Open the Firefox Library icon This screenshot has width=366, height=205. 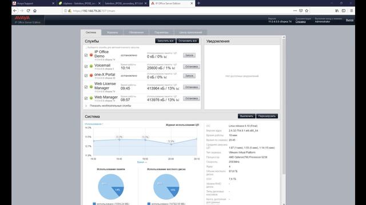pos(337,11)
